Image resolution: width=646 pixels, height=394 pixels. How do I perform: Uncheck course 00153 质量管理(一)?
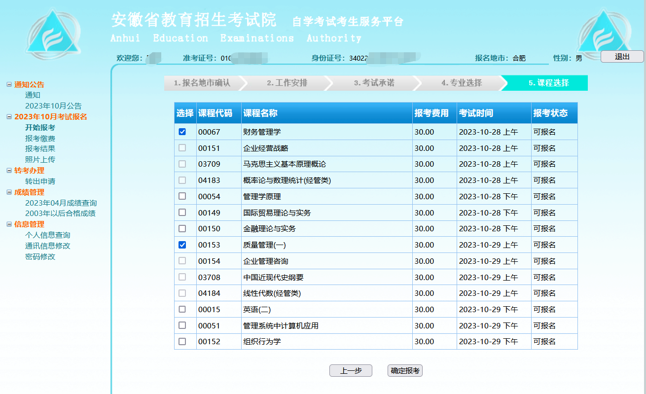coord(182,245)
